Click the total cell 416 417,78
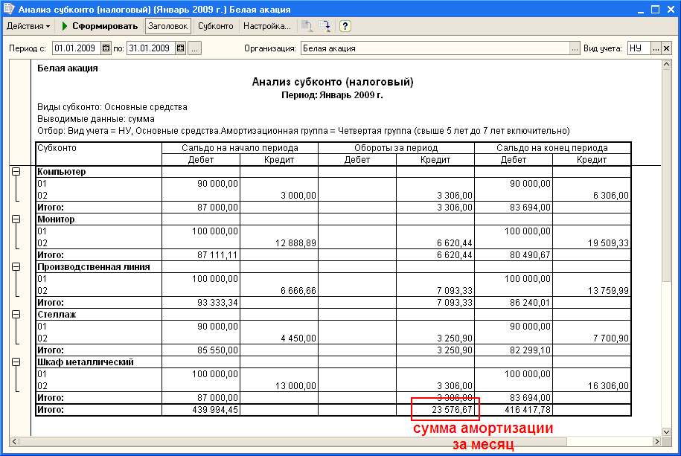 click(514, 410)
